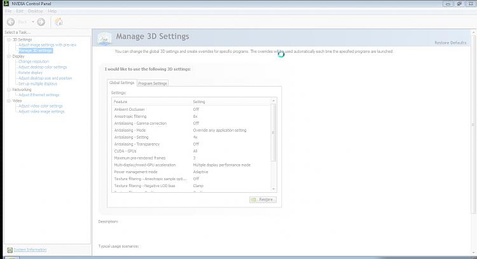Collapse the Video tree node
The width and height of the screenshot is (477, 259).
[x=9, y=101]
